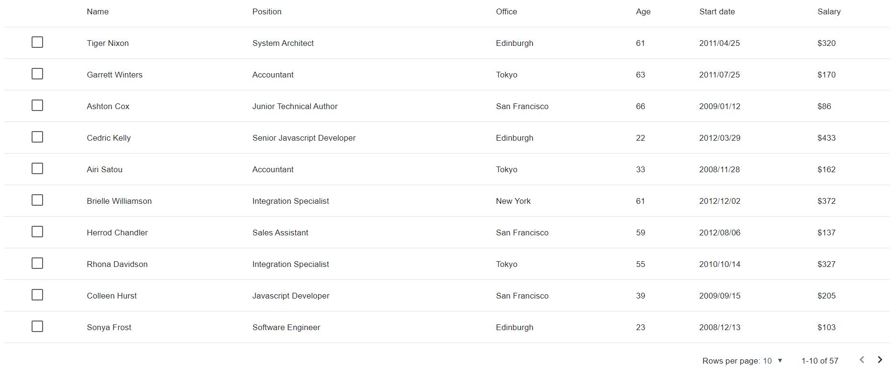Click the Office column header

pyautogui.click(x=506, y=11)
